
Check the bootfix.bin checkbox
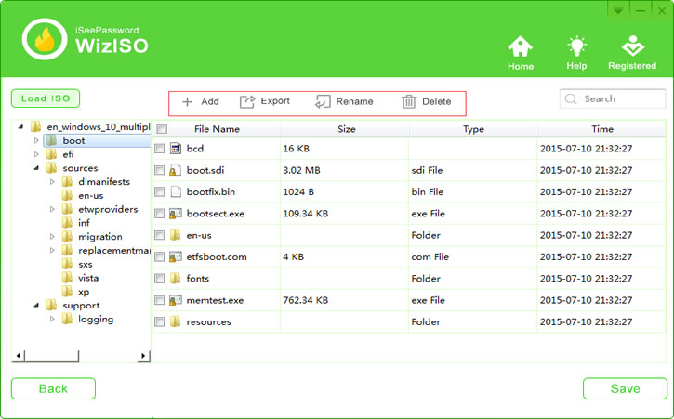160,191
